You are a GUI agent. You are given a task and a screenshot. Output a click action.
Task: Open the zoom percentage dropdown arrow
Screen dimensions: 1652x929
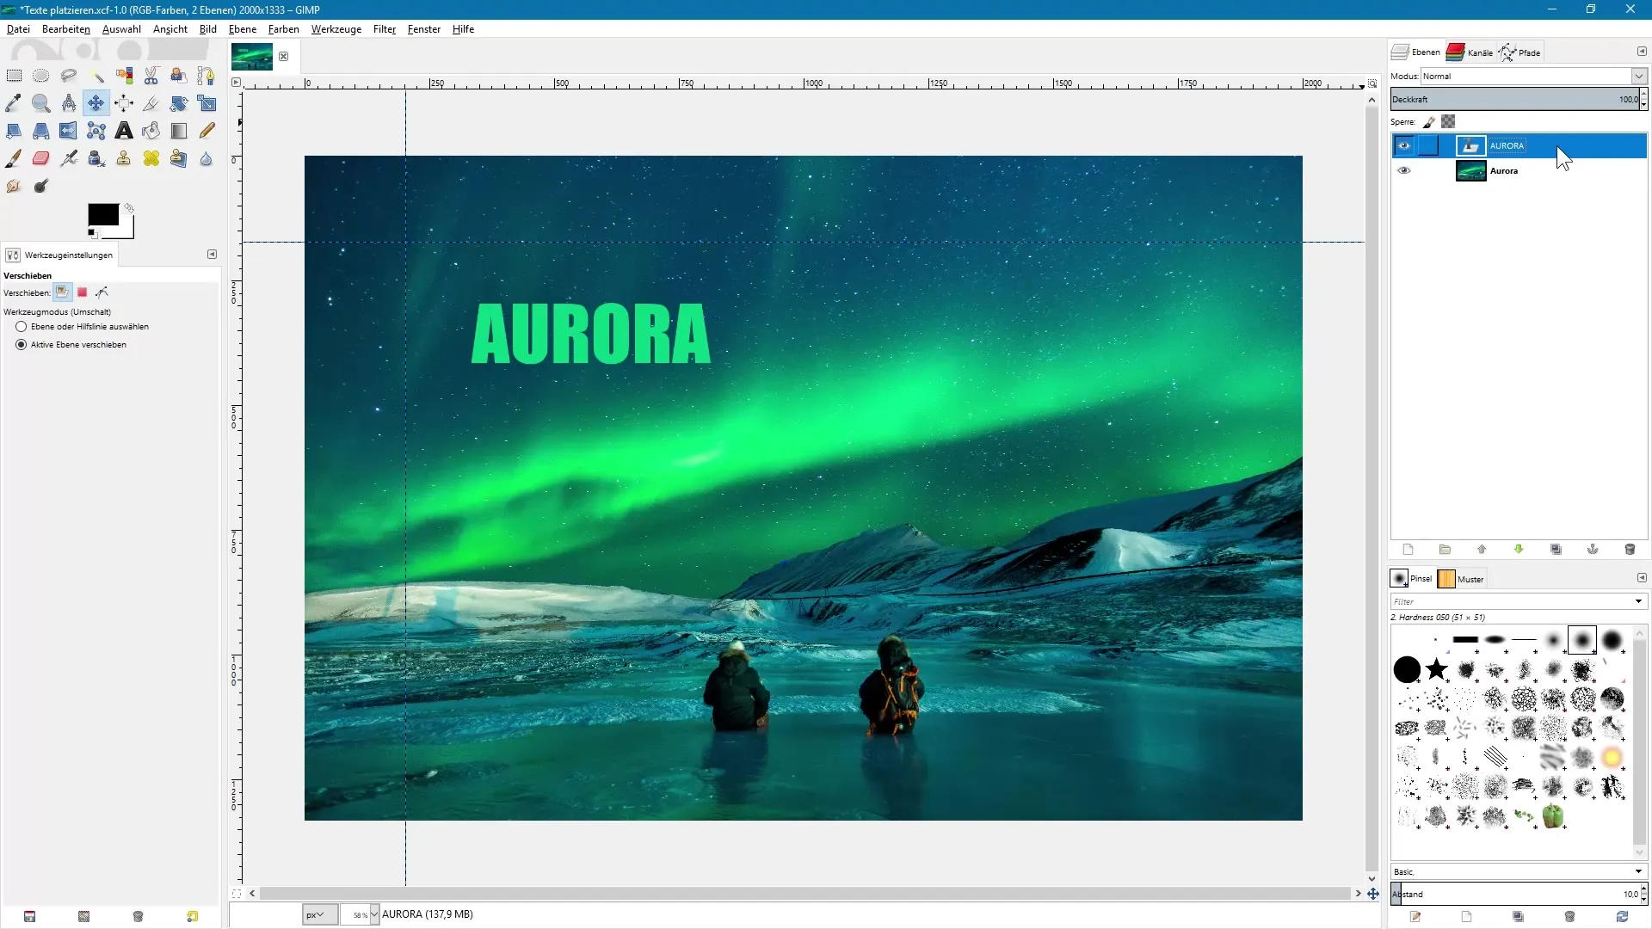pos(374,914)
